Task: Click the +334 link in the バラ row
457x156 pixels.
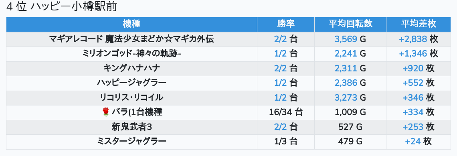Action: [413, 112]
